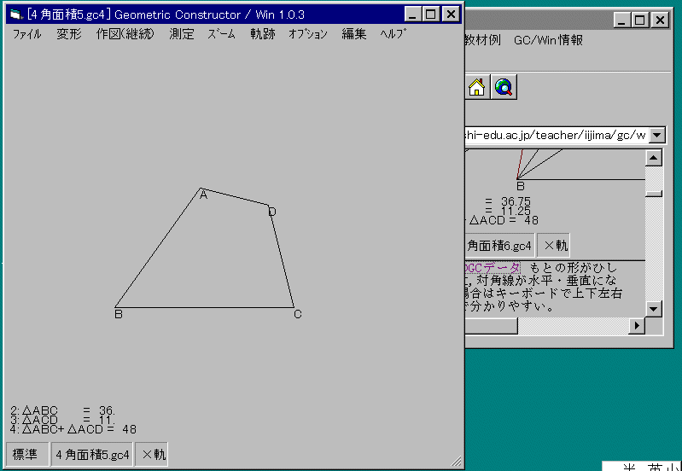682x471 pixels.
Task: Click the Home icon in browser toolbar
Action: (x=477, y=87)
